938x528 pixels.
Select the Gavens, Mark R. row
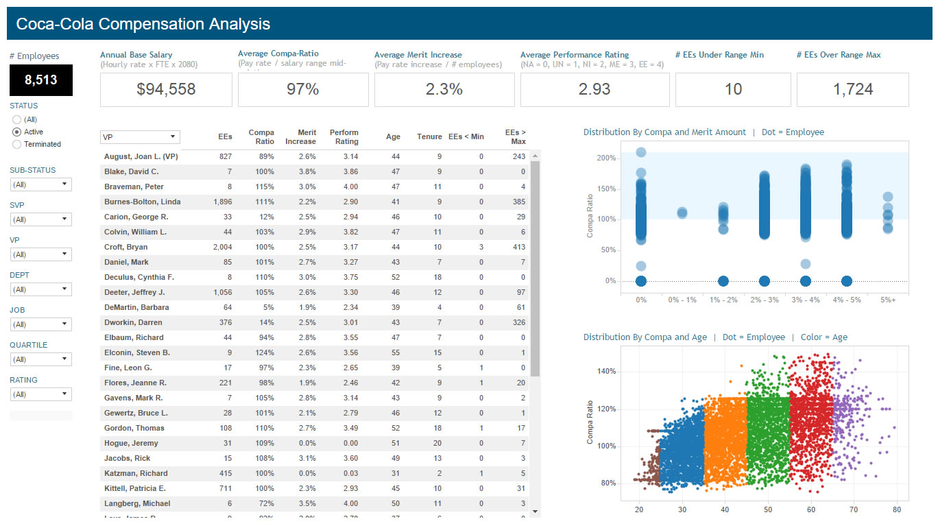point(315,398)
